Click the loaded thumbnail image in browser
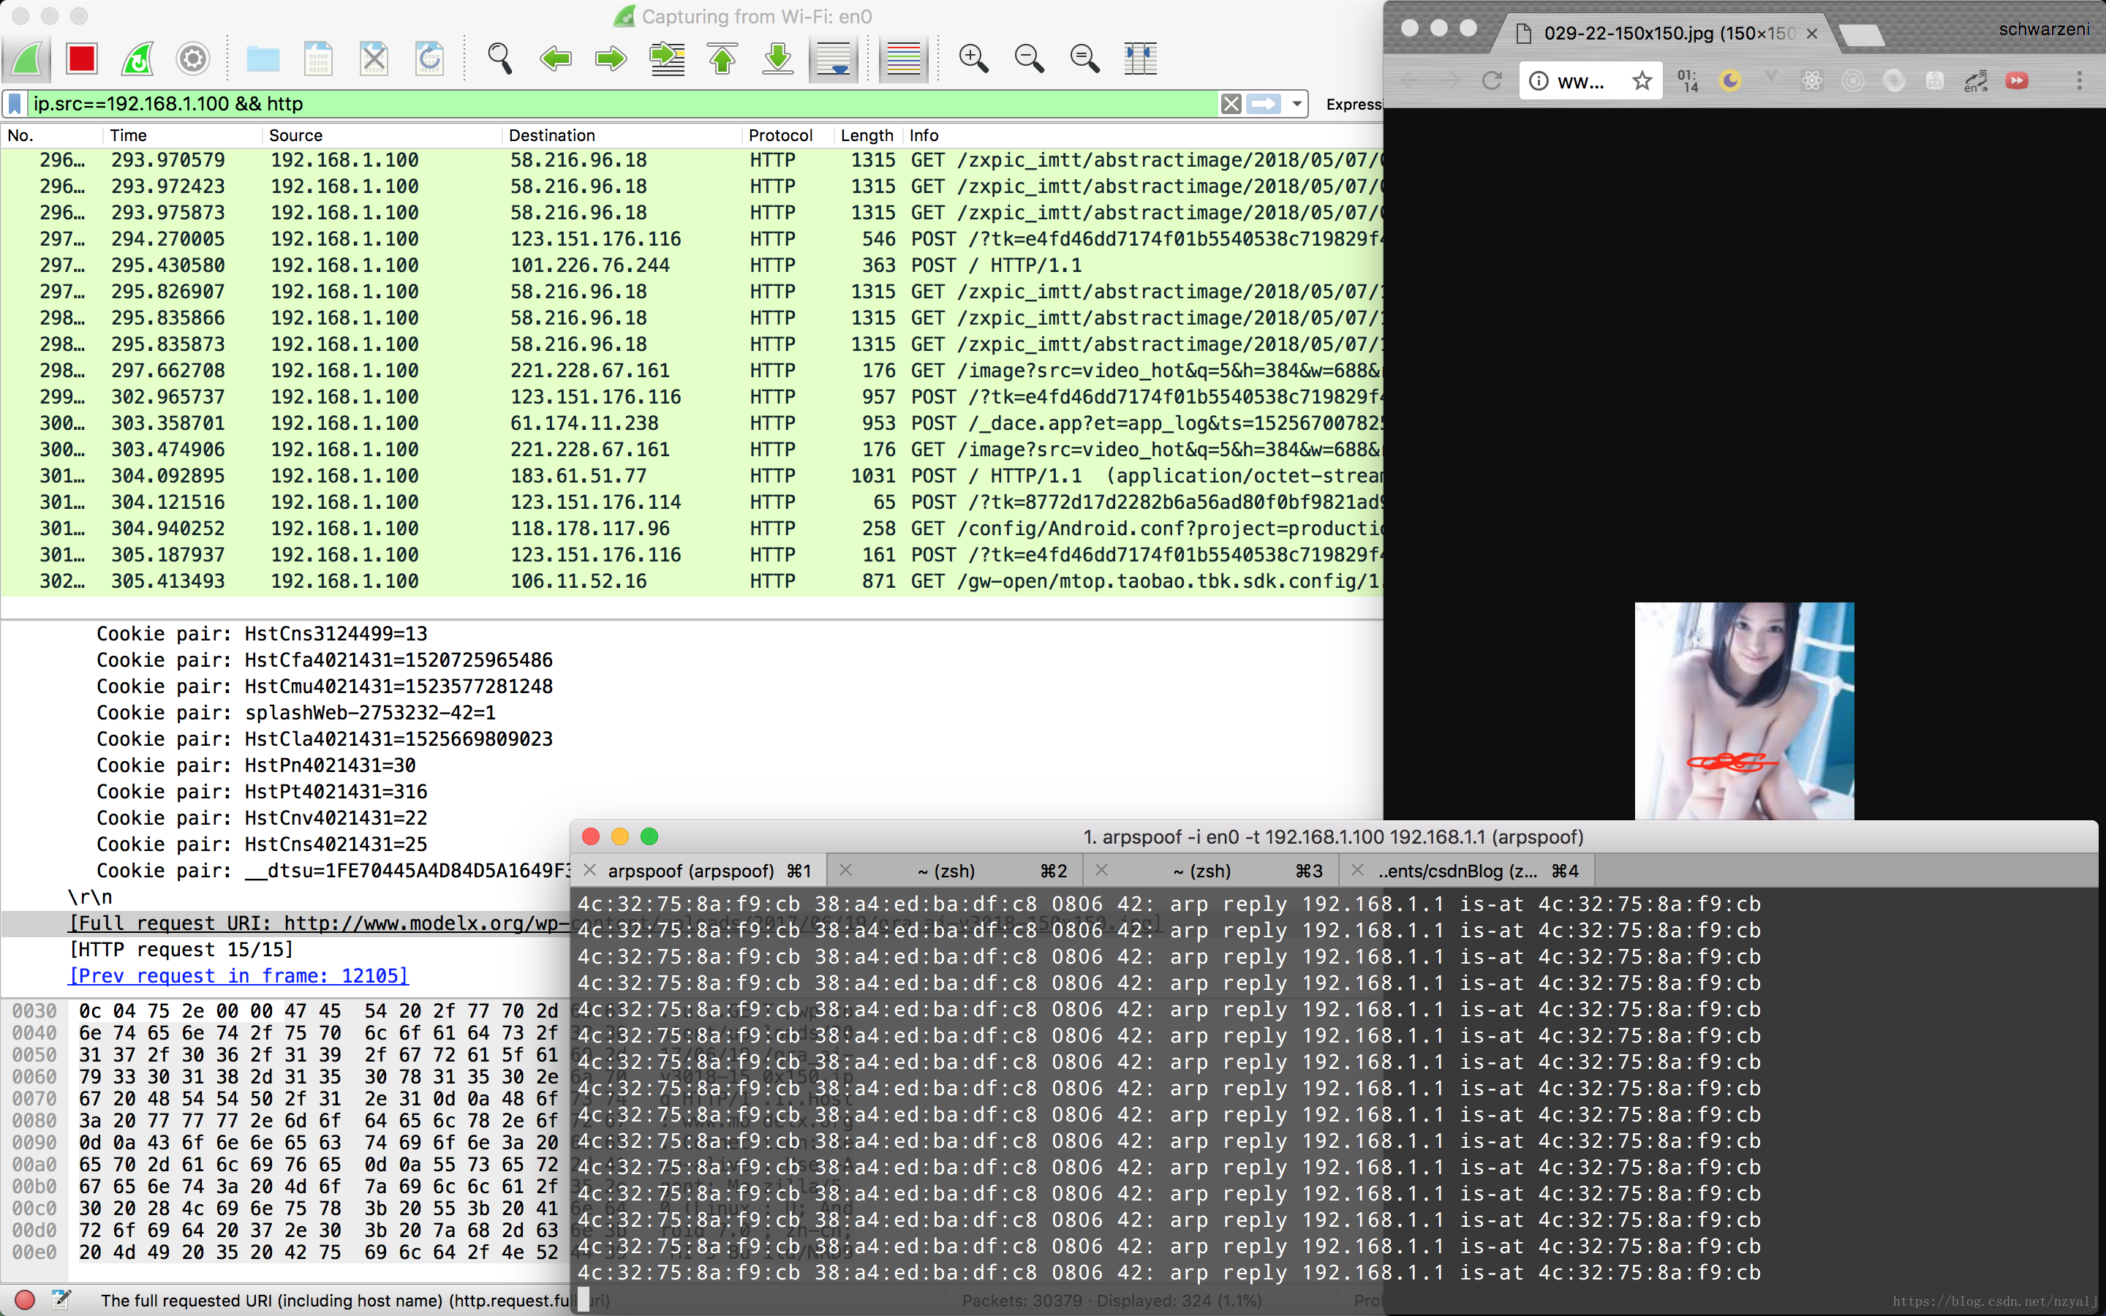The image size is (2106, 1316). pyautogui.click(x=1744, y=711)
